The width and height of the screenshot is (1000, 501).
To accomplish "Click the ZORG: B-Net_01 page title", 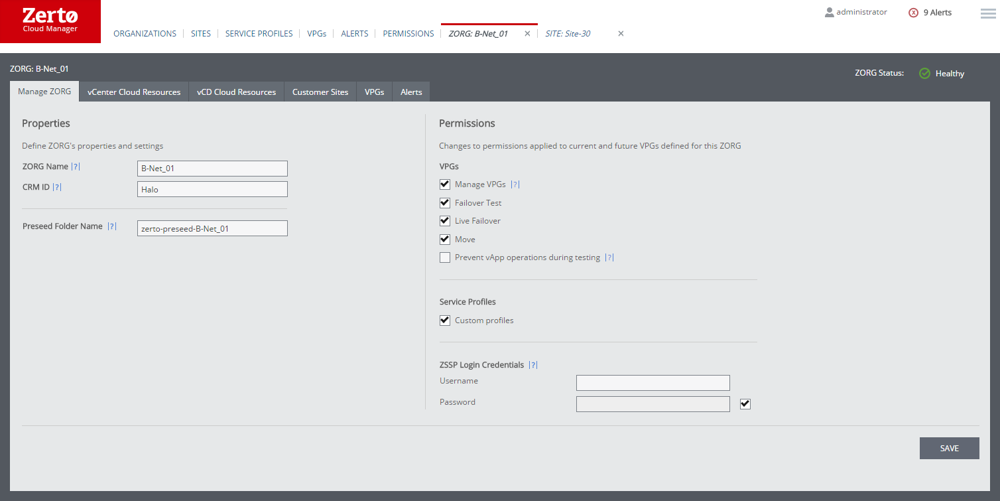I will [39, 68].
